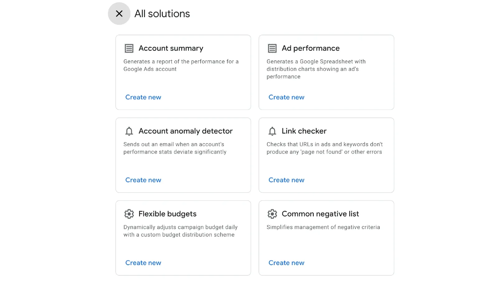Click the Flexible budgets card title
This screenshot has height=281, width=500.
167,214
